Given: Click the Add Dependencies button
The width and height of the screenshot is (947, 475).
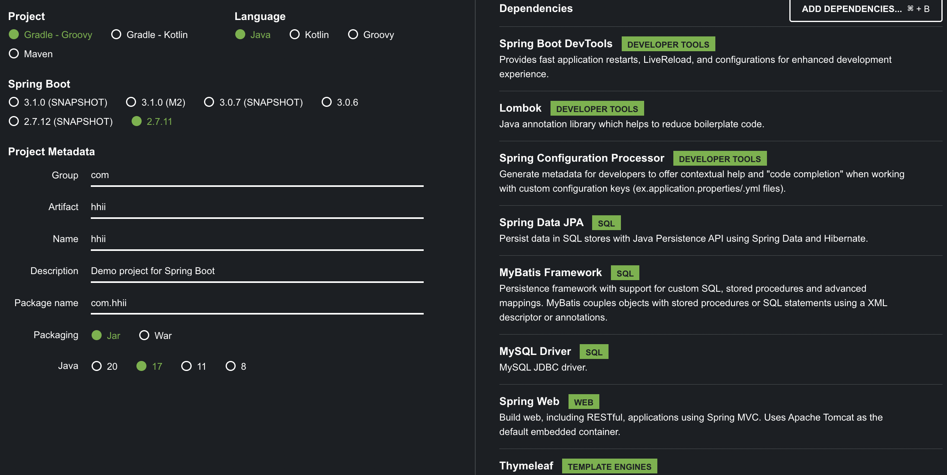Looking at the screenshot, I should tap(865, 9).
